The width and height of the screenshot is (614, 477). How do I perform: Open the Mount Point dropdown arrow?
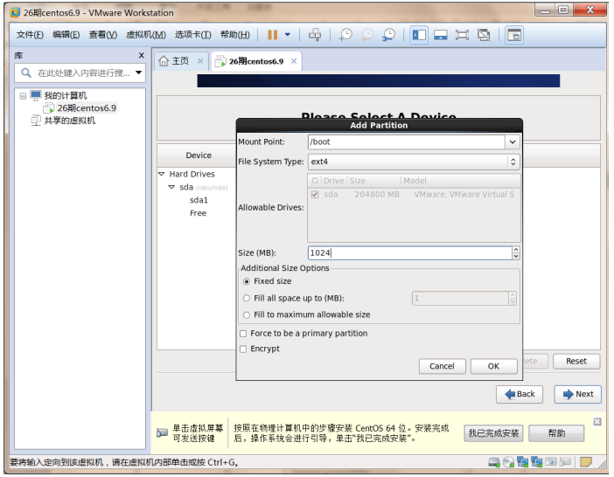click(x=513, y=142)
